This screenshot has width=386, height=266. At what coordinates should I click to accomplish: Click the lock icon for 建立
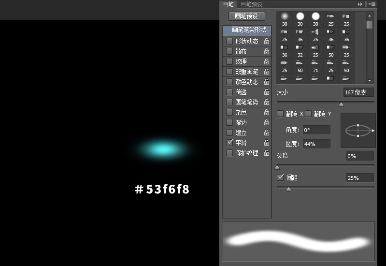(267, 133)
